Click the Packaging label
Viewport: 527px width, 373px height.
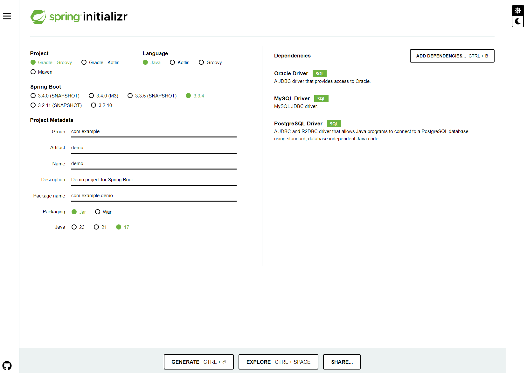(54, 212)
